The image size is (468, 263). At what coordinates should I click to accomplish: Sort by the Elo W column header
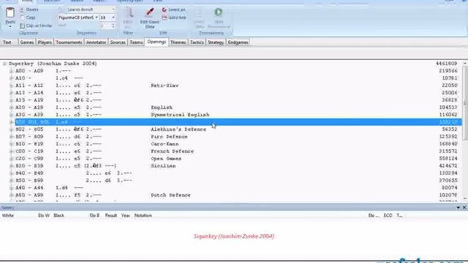coord(44,216)
